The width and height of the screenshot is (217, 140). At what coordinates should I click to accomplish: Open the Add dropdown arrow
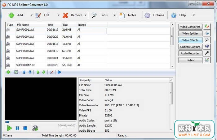pos(32,15)
